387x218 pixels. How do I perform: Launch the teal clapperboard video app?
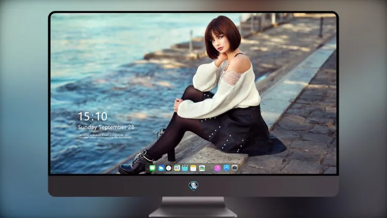185,168
